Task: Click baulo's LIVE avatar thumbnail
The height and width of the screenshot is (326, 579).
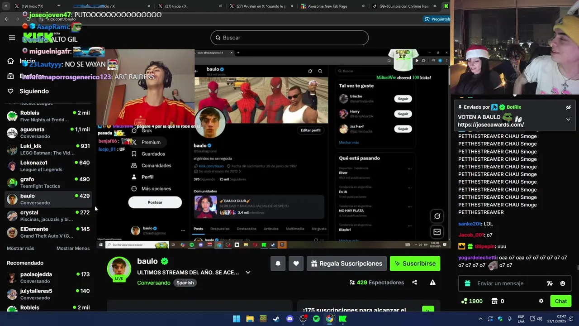Action: coord(119,269)
